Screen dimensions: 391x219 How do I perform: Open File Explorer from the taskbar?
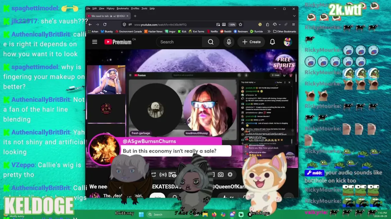205,214
